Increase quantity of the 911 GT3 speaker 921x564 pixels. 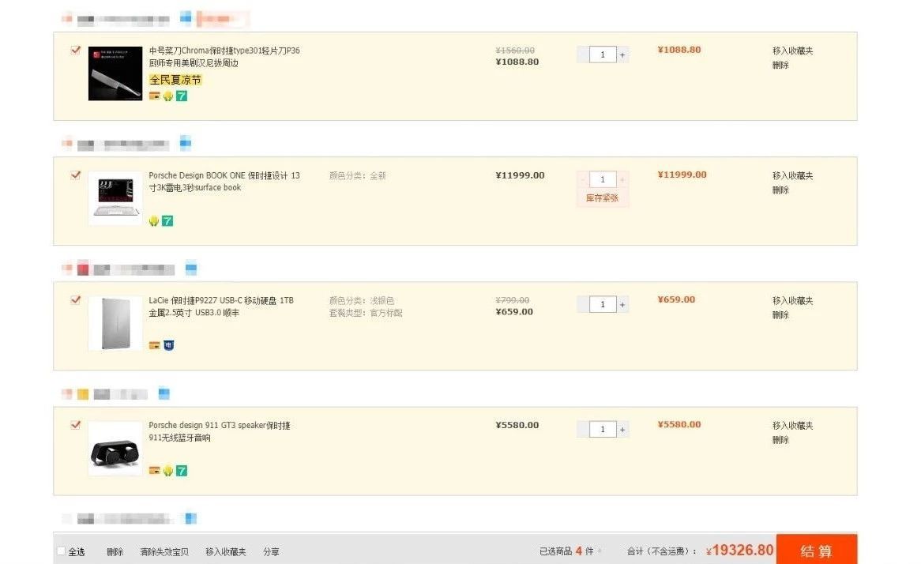622,430
